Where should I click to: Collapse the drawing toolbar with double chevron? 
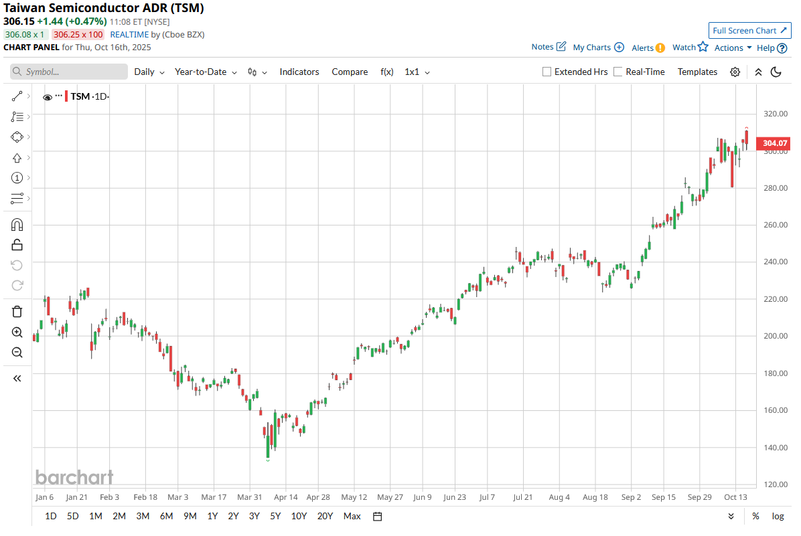(17, 378)
